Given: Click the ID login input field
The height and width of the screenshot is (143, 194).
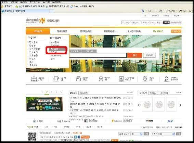Looking at the screenshot, I should [131, 22].
